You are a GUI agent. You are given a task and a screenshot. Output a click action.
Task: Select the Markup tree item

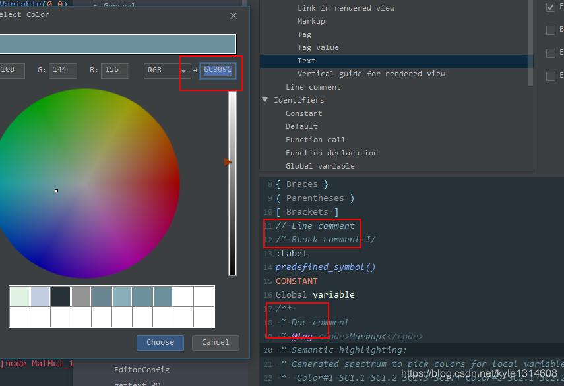(x=311, y=21)
